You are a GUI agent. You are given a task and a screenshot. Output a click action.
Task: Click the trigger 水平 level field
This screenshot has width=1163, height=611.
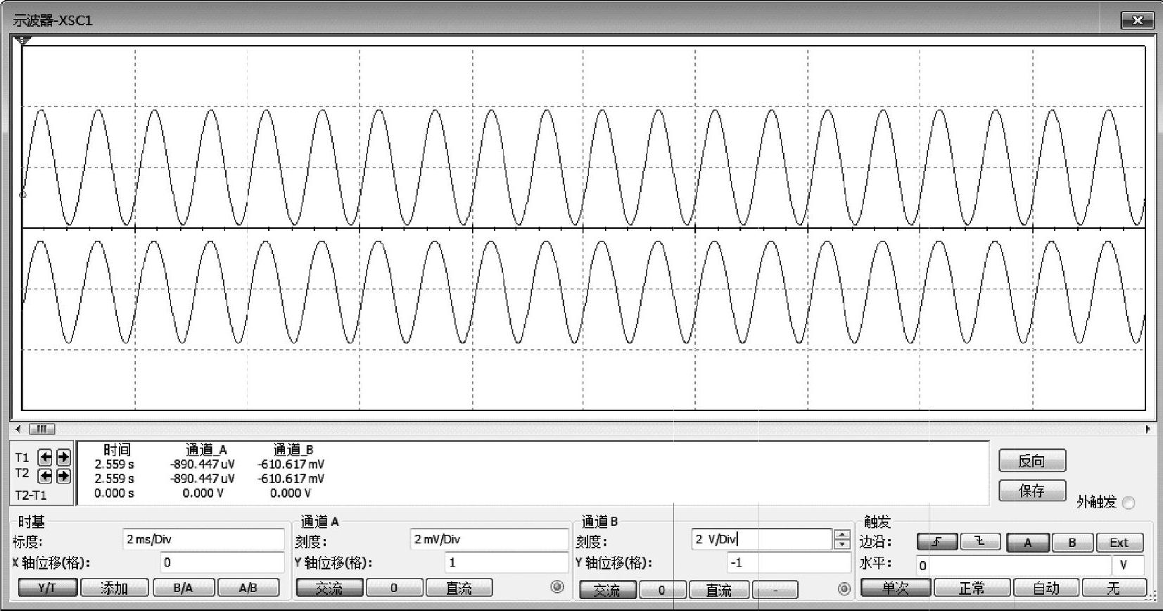pyautogui.click(x=1013, y=565)
